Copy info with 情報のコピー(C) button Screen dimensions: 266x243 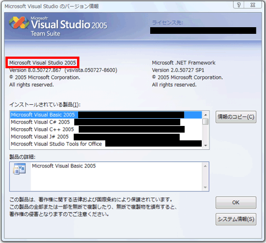point(236,117)
